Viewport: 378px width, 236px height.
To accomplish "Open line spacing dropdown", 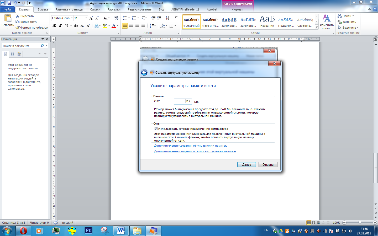I will pos(153,26).
